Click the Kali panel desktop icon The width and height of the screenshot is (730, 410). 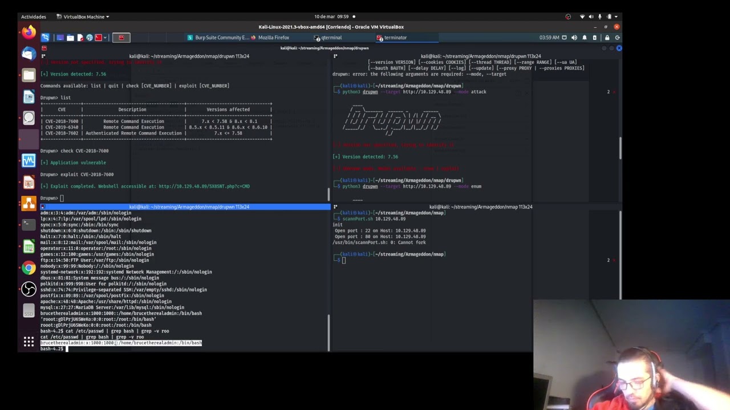60,38
